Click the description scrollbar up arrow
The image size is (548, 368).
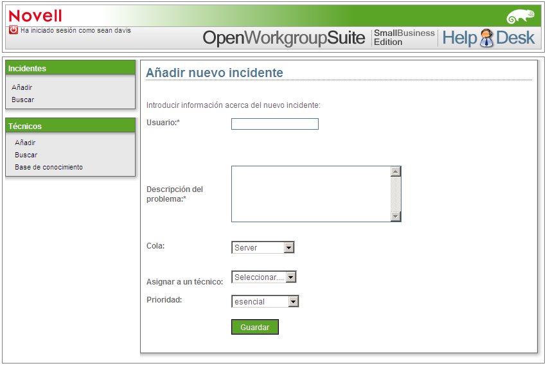pyautogui.click(x=395, y=171)
